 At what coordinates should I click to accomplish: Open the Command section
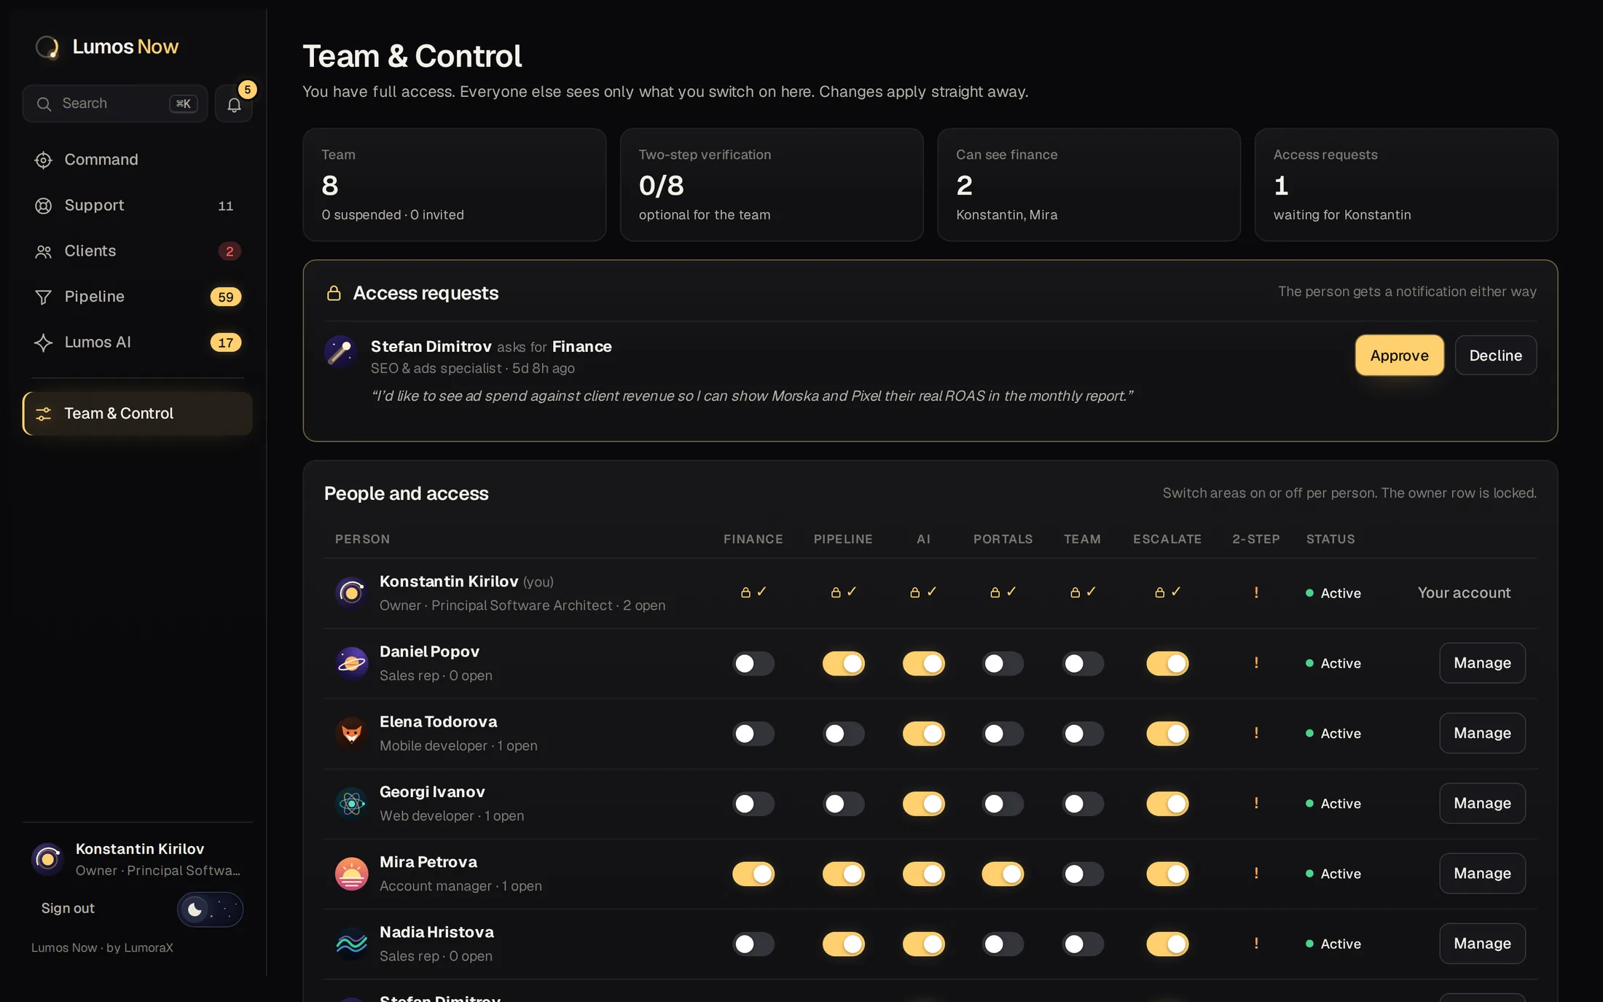pos(137,160)
